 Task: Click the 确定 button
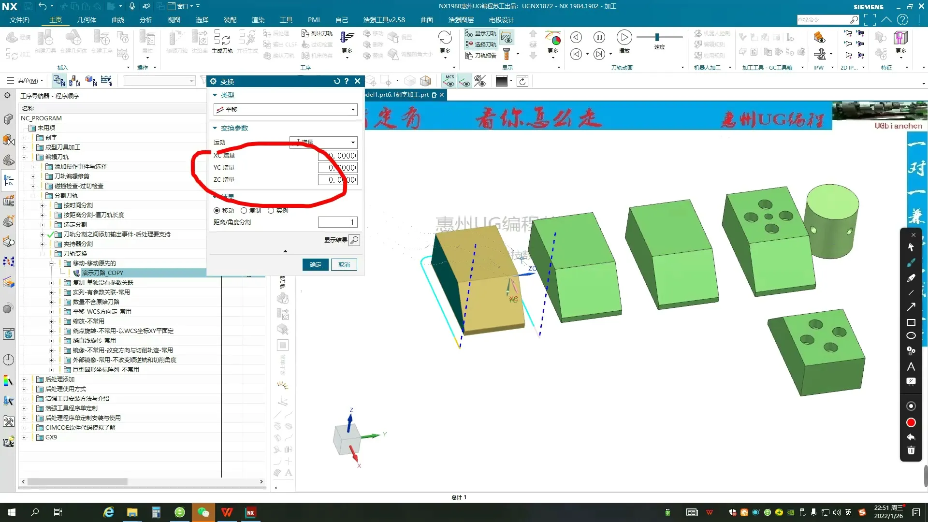[x=315, y=265]
